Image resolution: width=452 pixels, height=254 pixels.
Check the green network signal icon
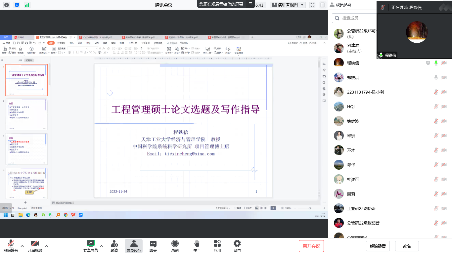pyautogui.click(x=27, y=5)
